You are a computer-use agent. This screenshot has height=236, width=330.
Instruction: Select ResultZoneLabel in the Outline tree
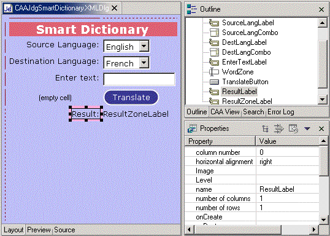pos(247,101)
